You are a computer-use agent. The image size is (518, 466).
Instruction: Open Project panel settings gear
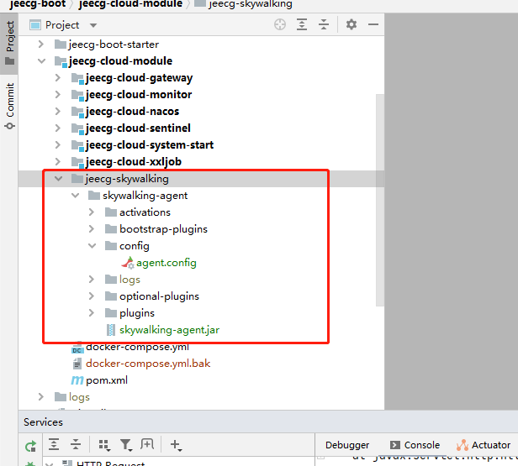[351, 24]
